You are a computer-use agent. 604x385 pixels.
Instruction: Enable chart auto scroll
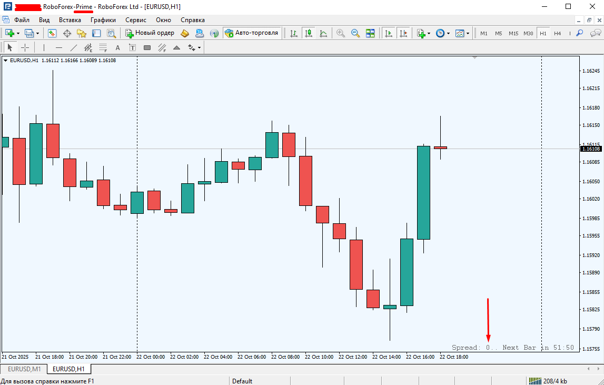389,33
